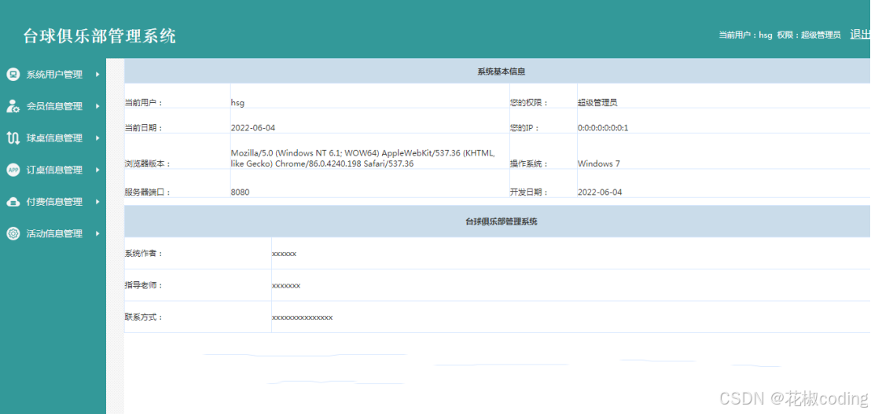Screen dimensions: 871x414
Task: Click the 当前日期 value 2022-06-04
Action: coord(253,127)
